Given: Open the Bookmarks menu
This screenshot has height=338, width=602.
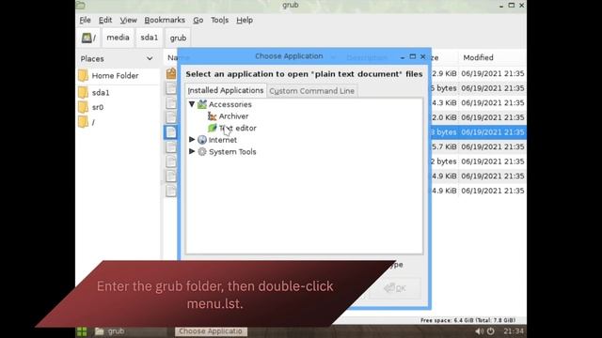Looking at the screenshot, I should click(x=165, y=20).
